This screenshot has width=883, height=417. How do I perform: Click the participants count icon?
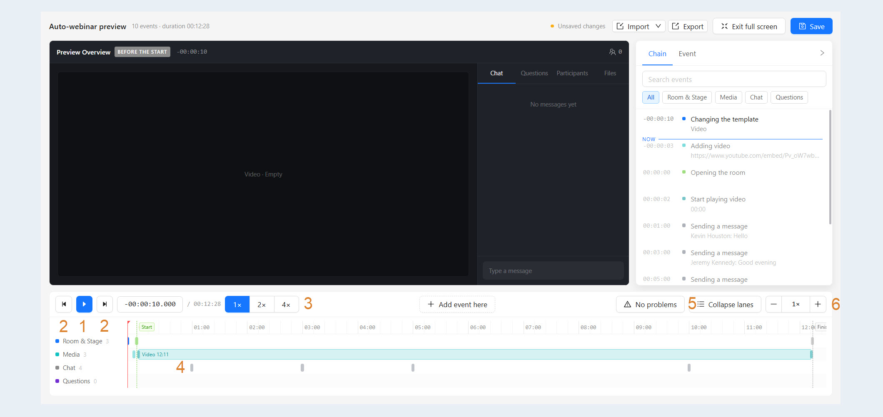612,52
